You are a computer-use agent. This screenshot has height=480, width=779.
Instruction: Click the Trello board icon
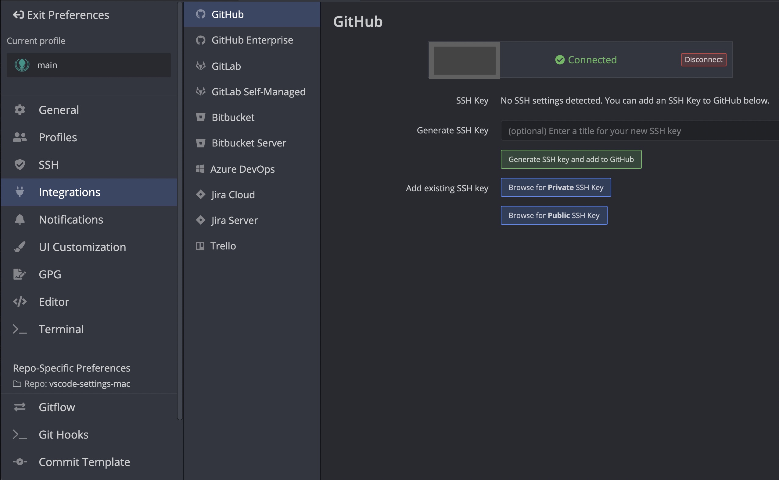(x=200, y=246)
